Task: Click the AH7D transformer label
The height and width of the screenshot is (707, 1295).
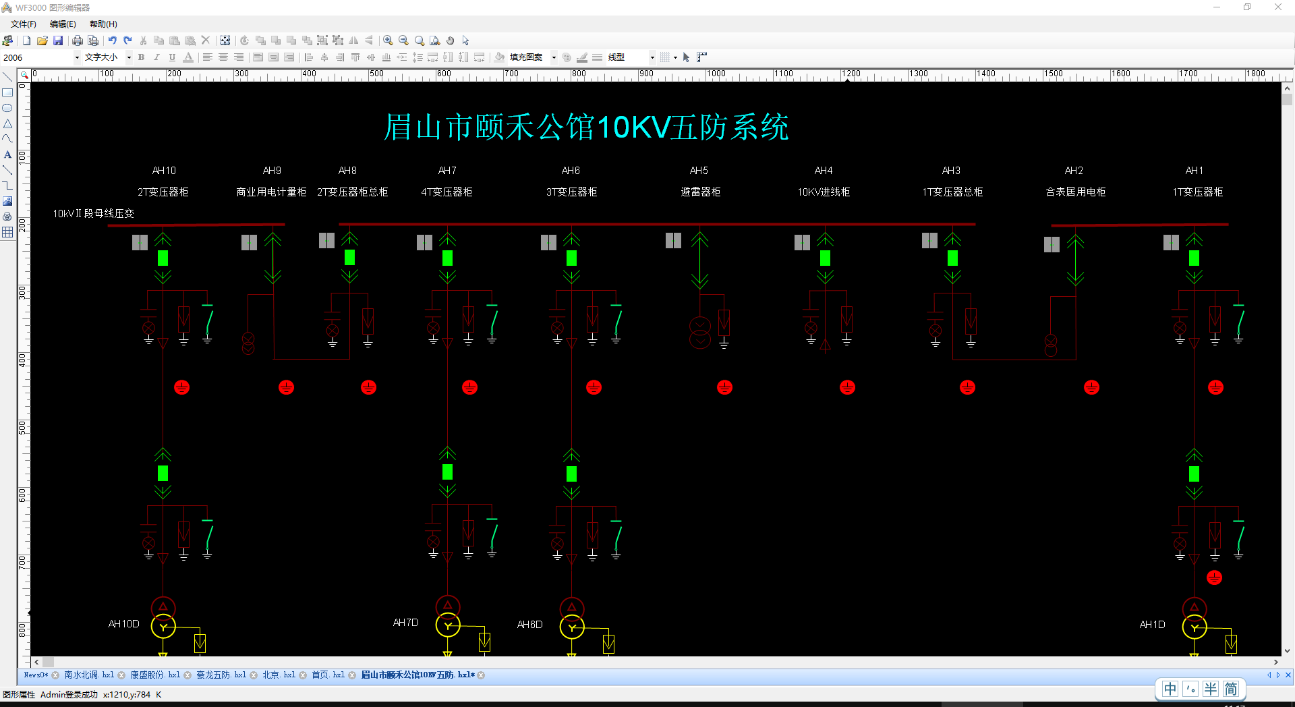Action: (x=406, y=623)
